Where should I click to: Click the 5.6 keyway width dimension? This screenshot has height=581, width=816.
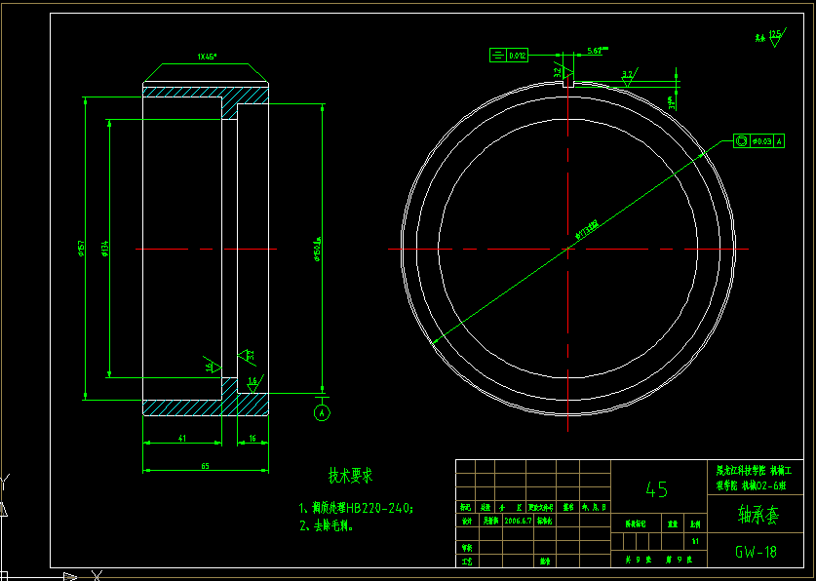(x=597, y=51)
